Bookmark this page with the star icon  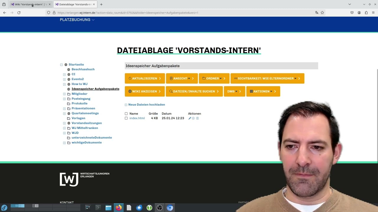(322, 13)
